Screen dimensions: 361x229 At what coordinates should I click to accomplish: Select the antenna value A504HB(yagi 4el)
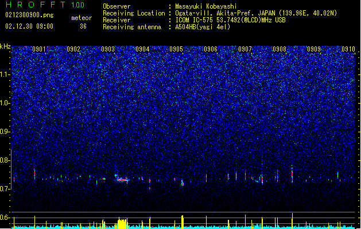203,27
